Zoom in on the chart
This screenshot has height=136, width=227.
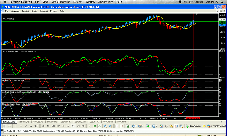pos(105,126)
